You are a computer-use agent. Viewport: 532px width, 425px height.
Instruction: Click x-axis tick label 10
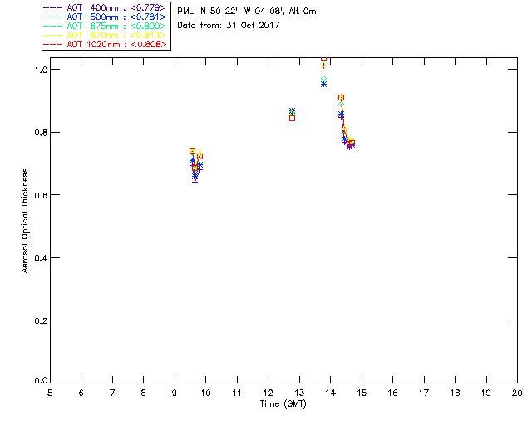[x=205, y=393]
